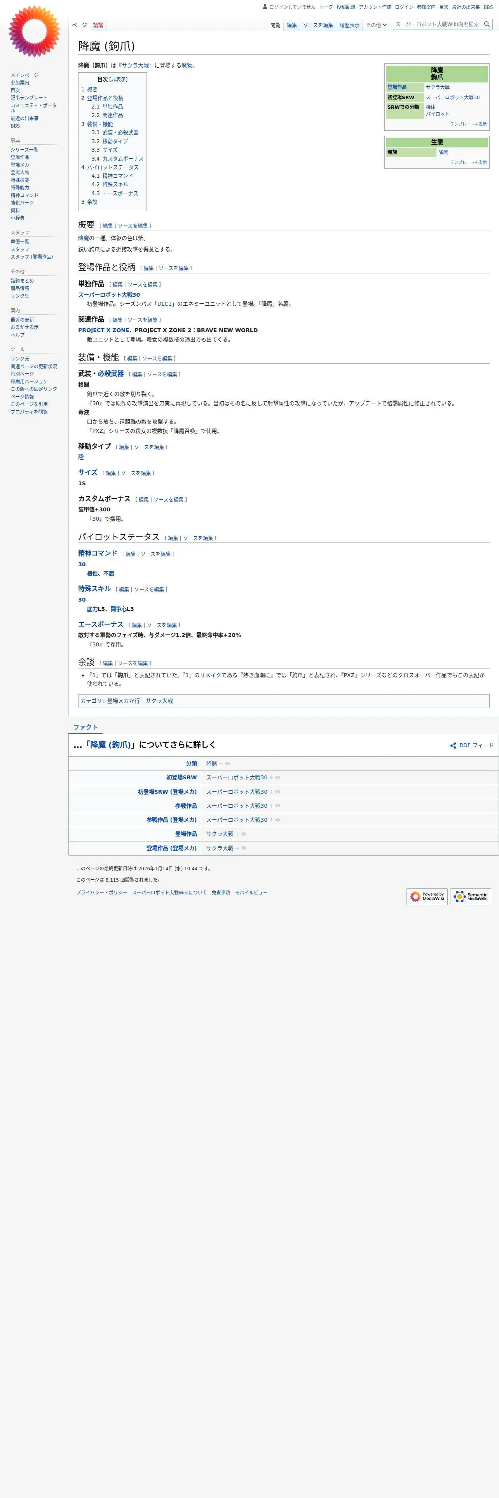Open メインページ in the sidebar
499x1498 pixels.
pos(24,75)
